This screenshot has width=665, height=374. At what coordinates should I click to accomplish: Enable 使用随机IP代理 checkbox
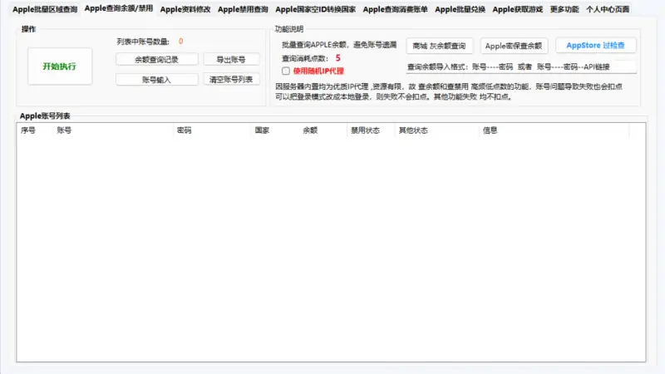click(286, 71)
